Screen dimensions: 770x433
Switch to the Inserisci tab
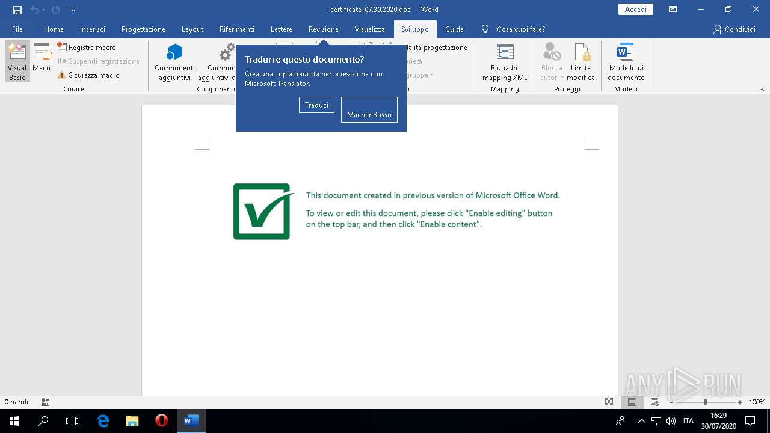coord(93,29)
